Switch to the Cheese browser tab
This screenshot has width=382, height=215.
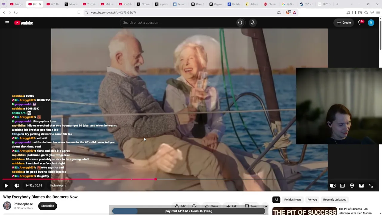[x=270, y=4]
